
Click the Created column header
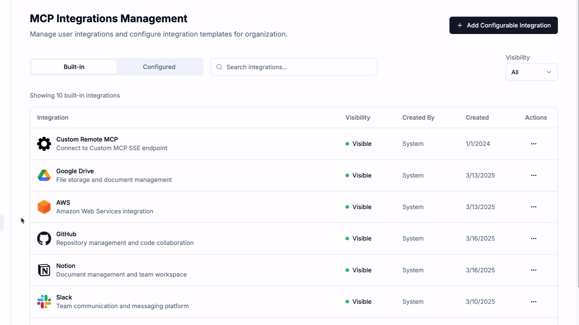[x=477, y=118]
